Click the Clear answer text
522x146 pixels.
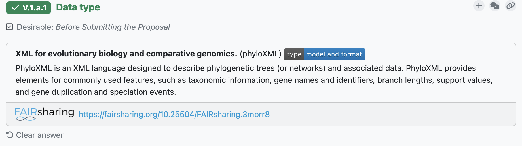[x=40, y=135]
